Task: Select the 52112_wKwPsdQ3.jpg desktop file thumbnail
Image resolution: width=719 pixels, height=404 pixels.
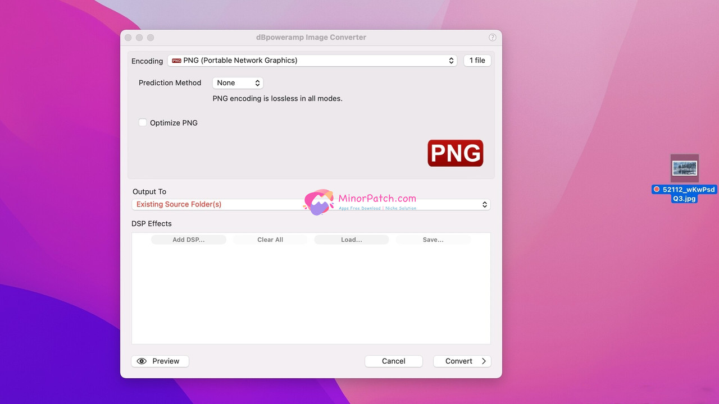Action: click(x=685, y=168)
